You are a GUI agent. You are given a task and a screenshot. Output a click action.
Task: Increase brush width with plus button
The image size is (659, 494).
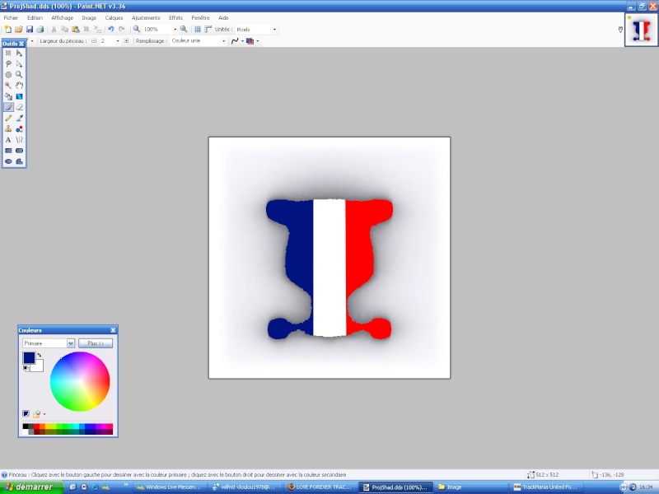[x=126, y=41]
